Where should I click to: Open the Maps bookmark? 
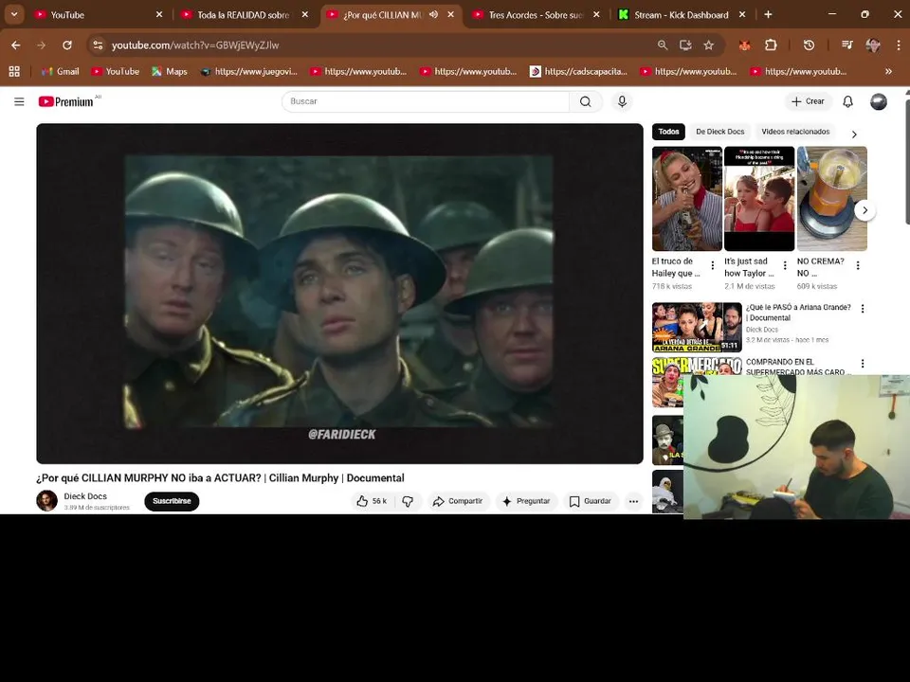[x=170, y=71]
